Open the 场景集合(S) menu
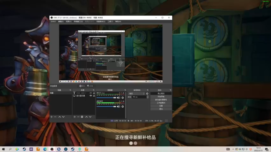The height and width of the screenshot is (152, 271). 101,22
